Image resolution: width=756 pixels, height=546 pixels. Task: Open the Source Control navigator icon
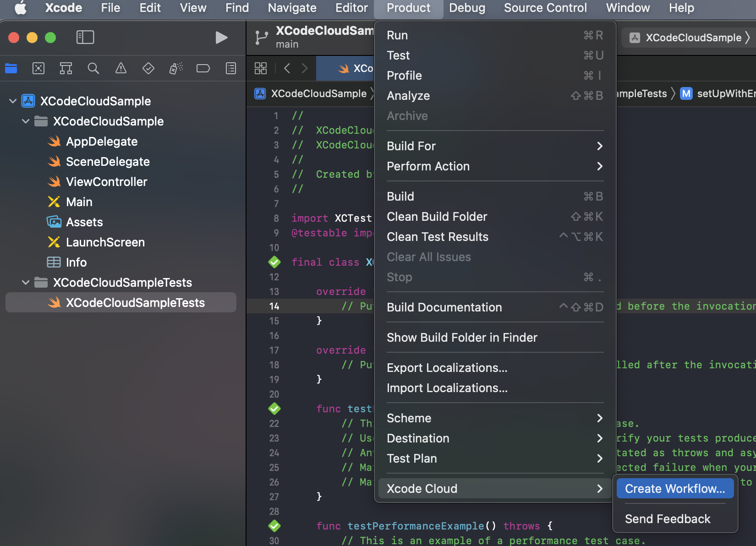tap(38, 69)
